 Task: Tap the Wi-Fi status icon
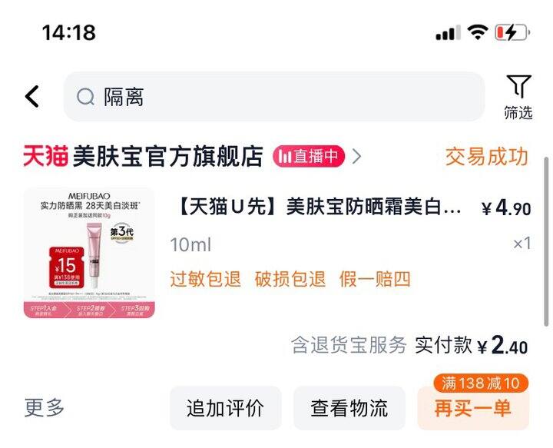tap(478, 32)
